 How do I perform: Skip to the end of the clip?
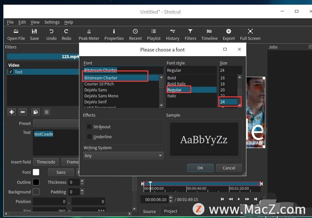coord(255,199)
